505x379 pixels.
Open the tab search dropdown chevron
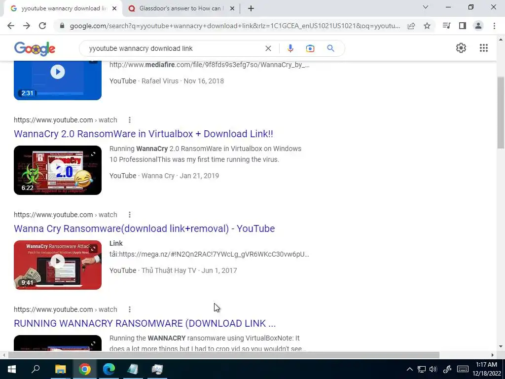pyautogui.click(x=426, y=7)
